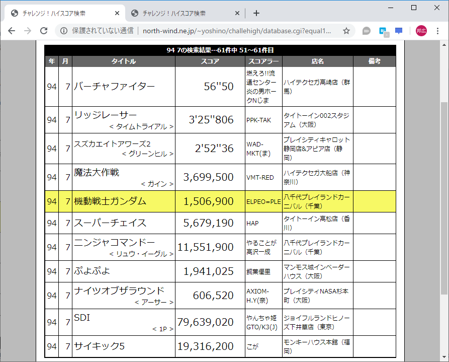Click the 備考 column header
The height and width of the screenshot is (362, 449).
coord(374,61)
